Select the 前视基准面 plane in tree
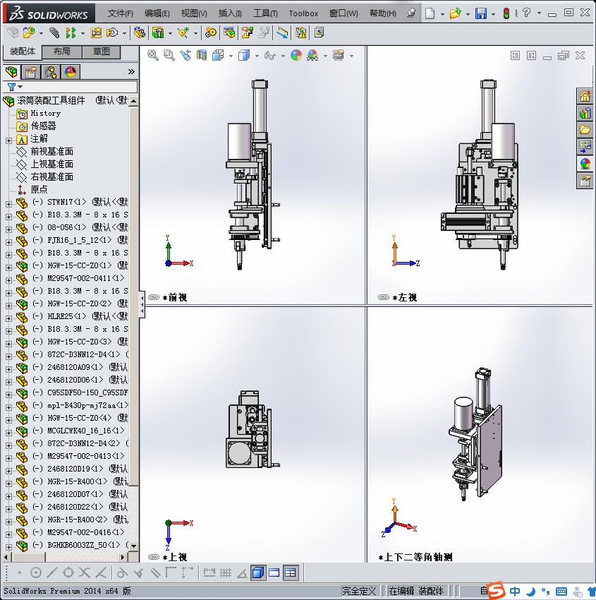The height and width of the screenshot is (600, 596). click(51, 152)
